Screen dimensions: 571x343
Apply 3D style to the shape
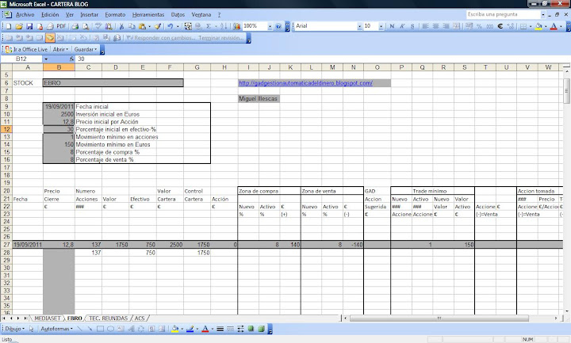[x=261, y=329]
